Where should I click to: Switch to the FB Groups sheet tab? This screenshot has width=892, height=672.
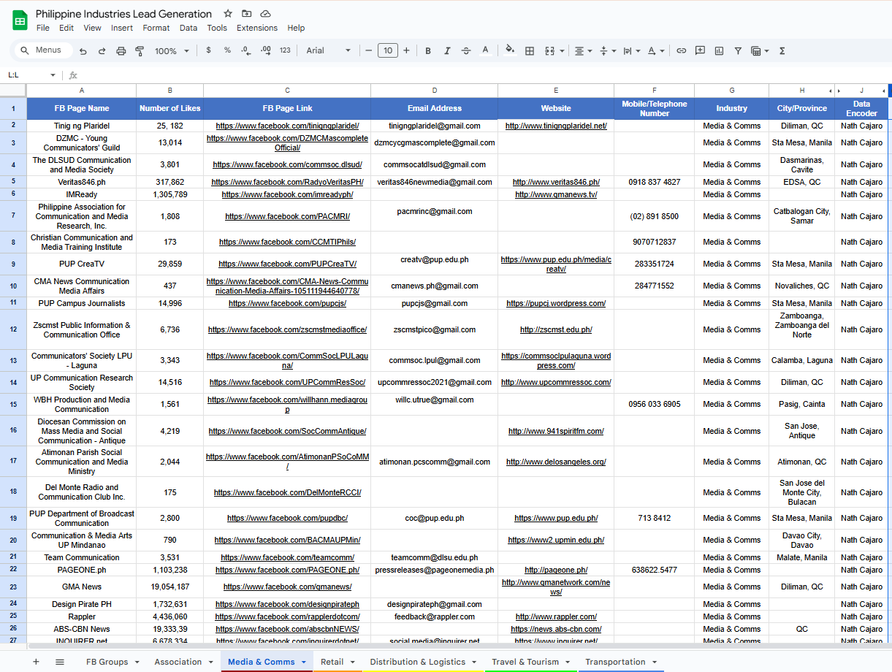[107, 662]
